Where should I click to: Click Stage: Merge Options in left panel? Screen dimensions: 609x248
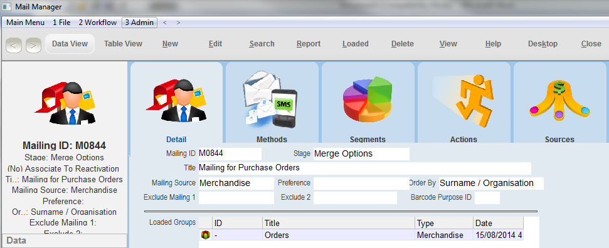tap(64, 158)
